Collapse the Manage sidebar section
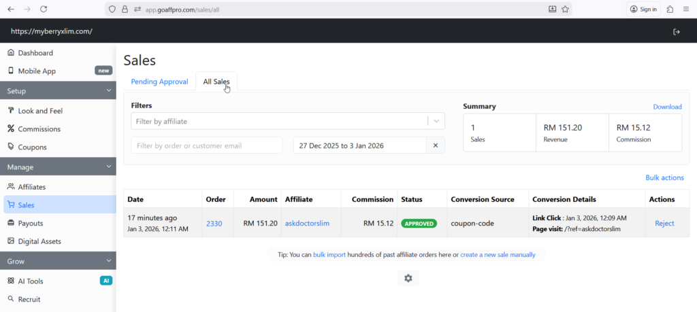 click(x=108, y=167)
